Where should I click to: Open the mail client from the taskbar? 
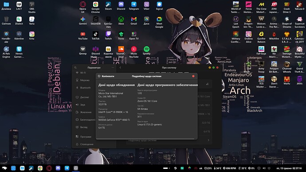click(13, 168)
